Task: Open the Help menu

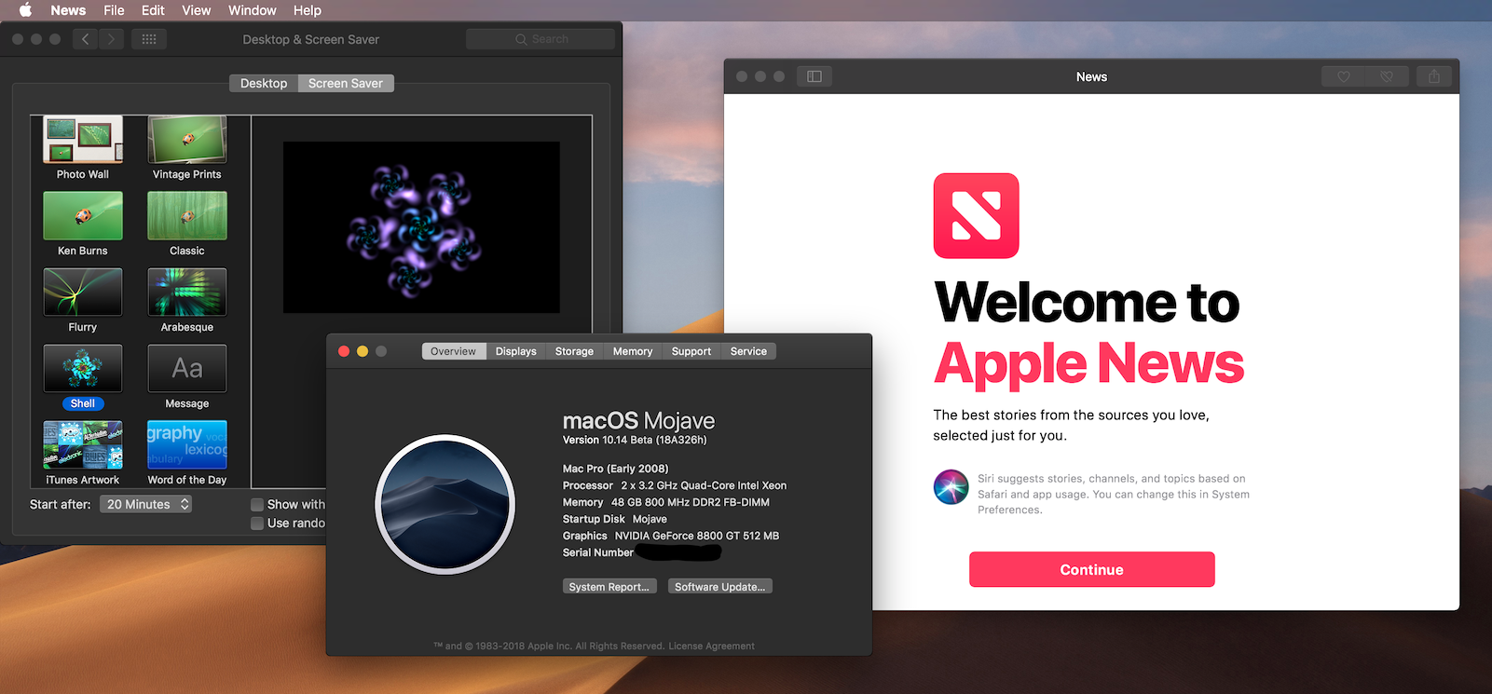Action: [308, 10]
